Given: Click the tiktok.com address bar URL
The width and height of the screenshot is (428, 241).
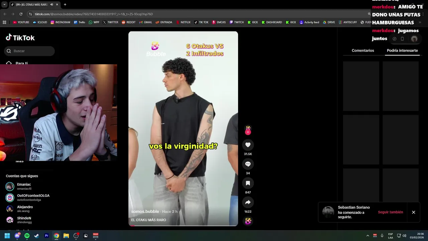Looking at the screenshot, I should tap(94, 14).
